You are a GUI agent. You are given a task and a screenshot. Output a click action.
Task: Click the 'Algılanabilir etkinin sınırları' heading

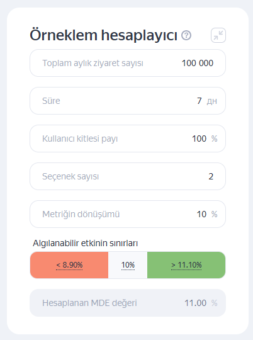[85, 243]
